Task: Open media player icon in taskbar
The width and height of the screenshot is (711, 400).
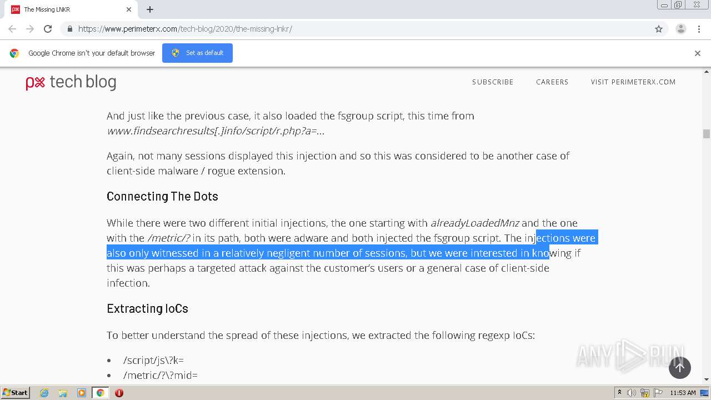Action: [x=82, y=393]
